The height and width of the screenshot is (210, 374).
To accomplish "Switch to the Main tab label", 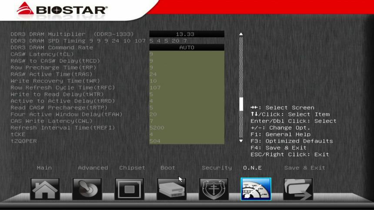I will (44, 168).
